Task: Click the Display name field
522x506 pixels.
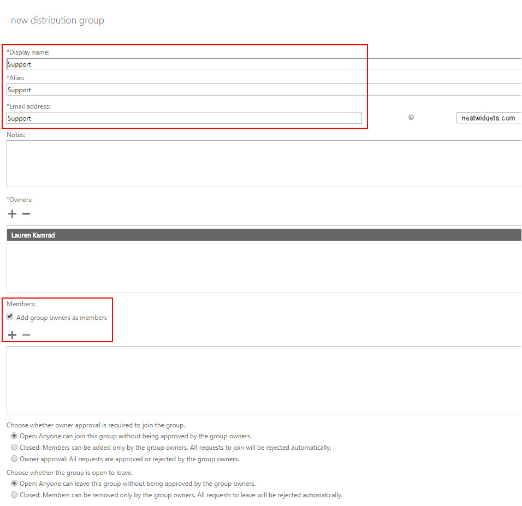Action: 264,64
